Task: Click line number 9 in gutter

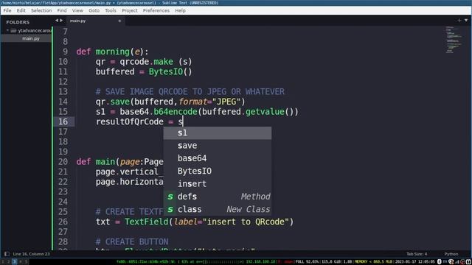Action: (x=66, y=52)
